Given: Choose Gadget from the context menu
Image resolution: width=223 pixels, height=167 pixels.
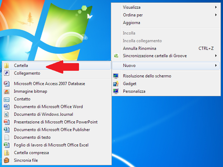Looking at the screenshot, I should 166,84.
